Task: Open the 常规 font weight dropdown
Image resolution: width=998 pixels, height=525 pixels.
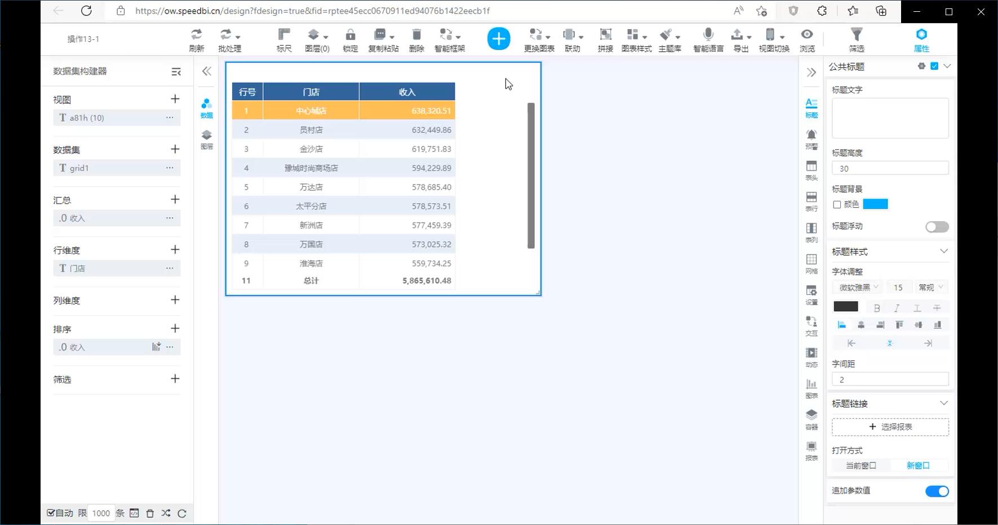Action: tap(930, 288)
